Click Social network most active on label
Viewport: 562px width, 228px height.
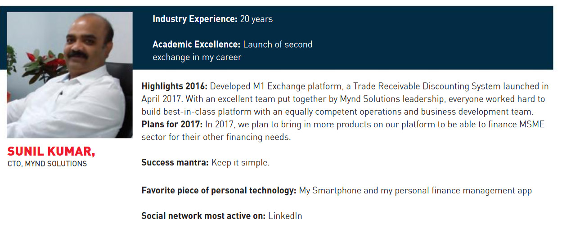coord(203,216)
